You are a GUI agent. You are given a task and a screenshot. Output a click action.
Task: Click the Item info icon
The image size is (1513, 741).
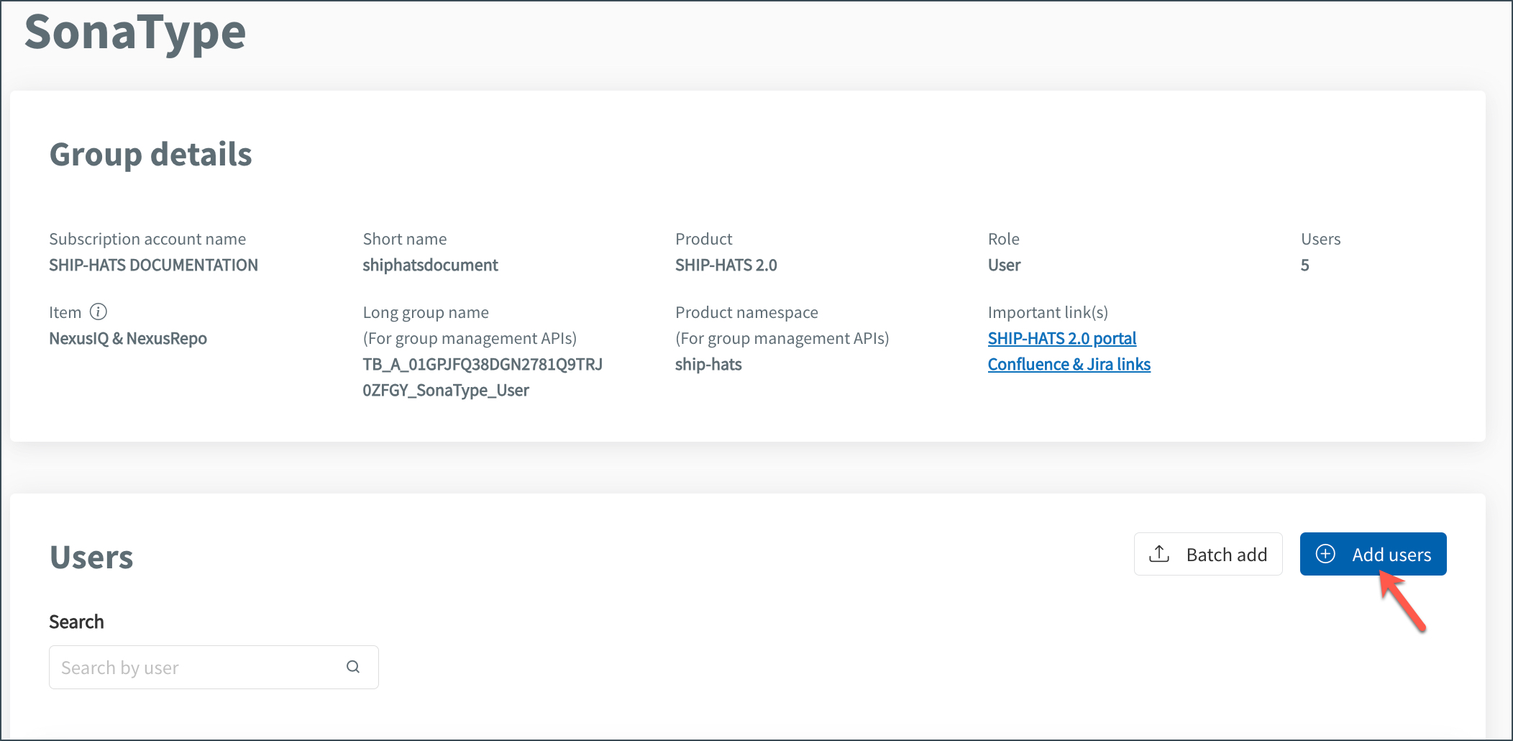click(x=99, y=312)
